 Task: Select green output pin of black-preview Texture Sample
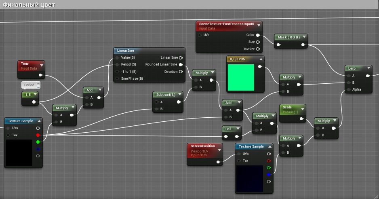[38, 142]
